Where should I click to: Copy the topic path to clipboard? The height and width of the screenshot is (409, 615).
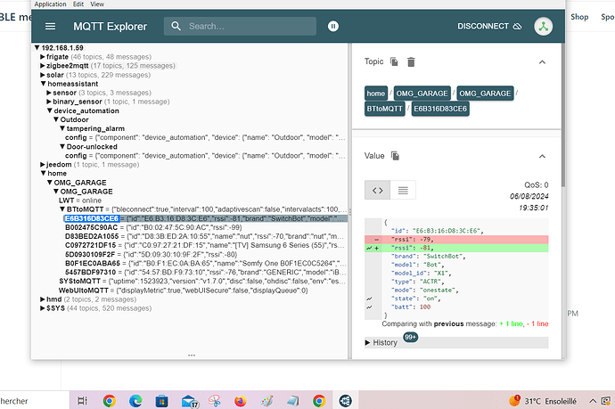(394, 61)
